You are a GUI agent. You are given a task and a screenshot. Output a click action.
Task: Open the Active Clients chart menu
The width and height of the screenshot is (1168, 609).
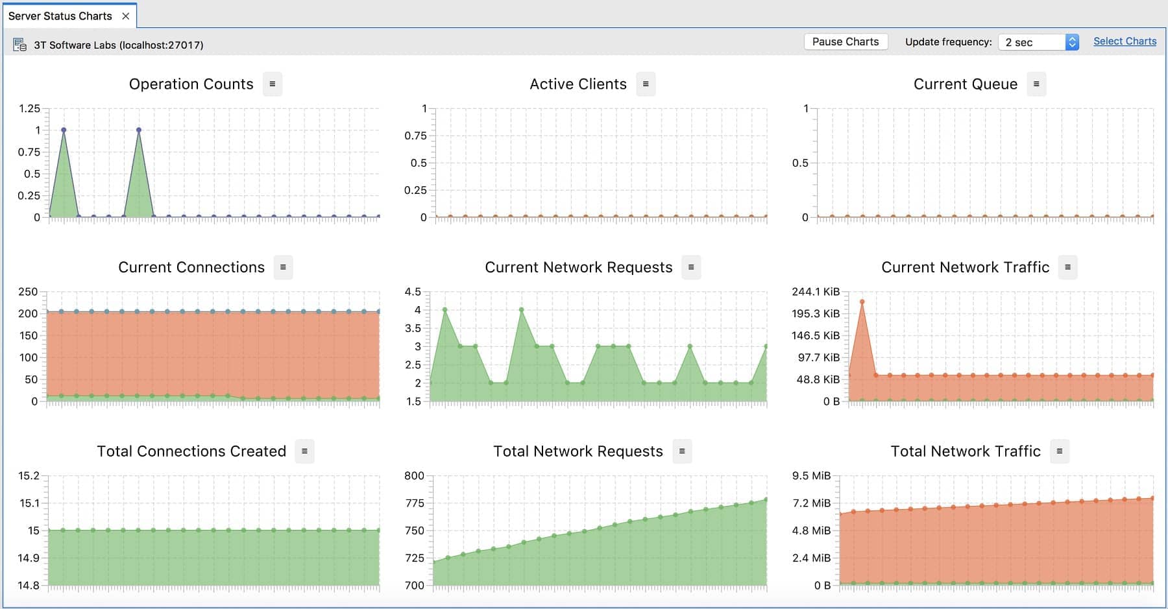pos(646,84)
